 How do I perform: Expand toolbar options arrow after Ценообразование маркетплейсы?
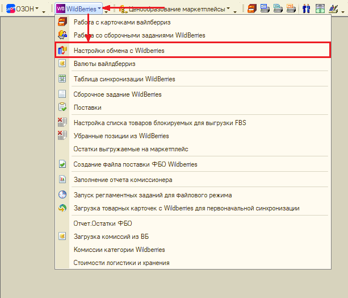click(235, 11)
